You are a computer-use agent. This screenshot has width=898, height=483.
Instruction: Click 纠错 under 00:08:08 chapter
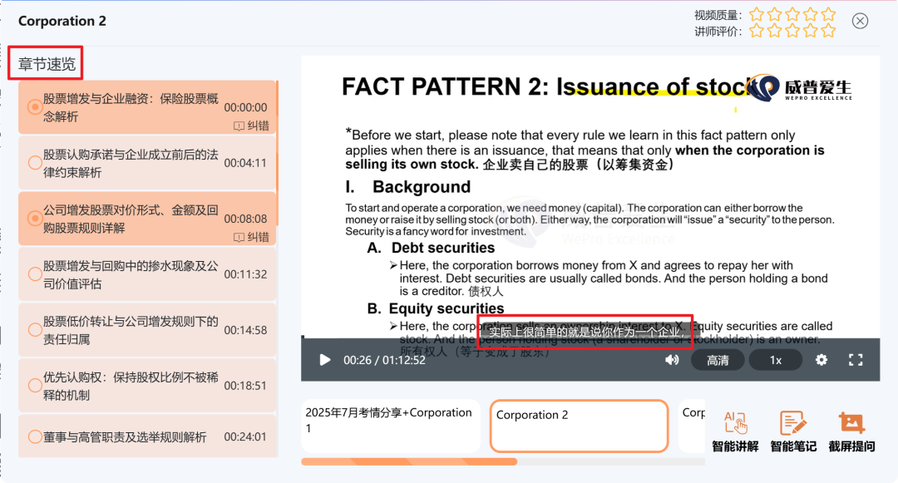click(x=252, y=238)
